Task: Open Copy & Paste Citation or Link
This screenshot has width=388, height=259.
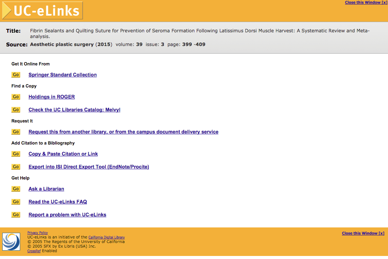Action: 63,154
